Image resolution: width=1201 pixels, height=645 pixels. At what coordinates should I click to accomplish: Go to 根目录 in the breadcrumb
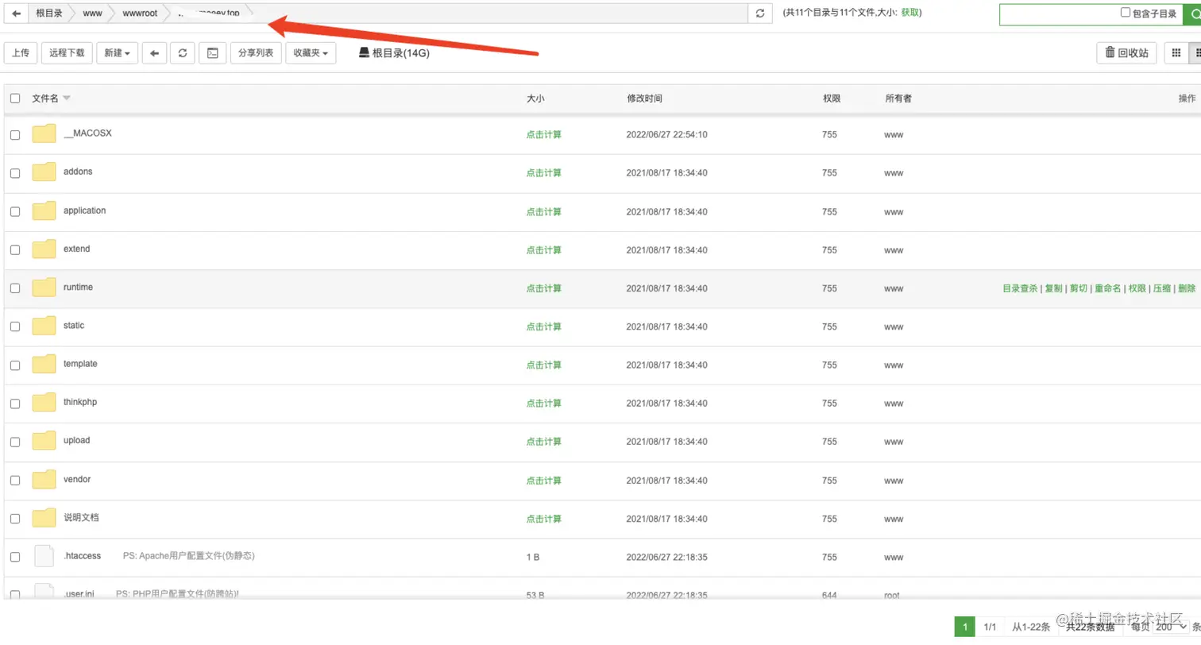pos(49,14)
